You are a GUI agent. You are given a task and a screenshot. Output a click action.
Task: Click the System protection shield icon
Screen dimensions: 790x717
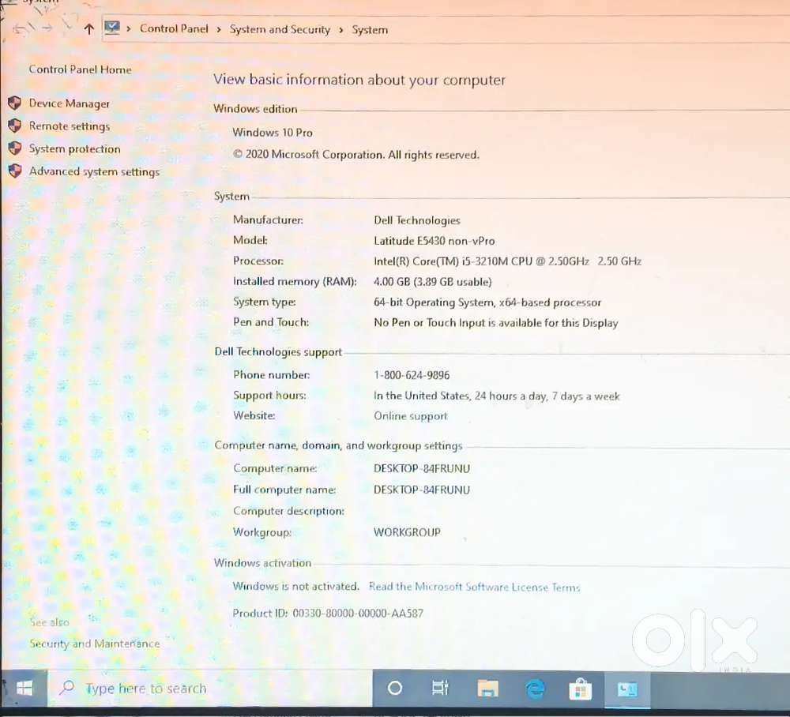point(14,148)
